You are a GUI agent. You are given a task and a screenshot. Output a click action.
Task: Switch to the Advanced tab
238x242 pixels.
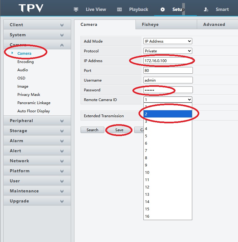click(x=214, y=25)
